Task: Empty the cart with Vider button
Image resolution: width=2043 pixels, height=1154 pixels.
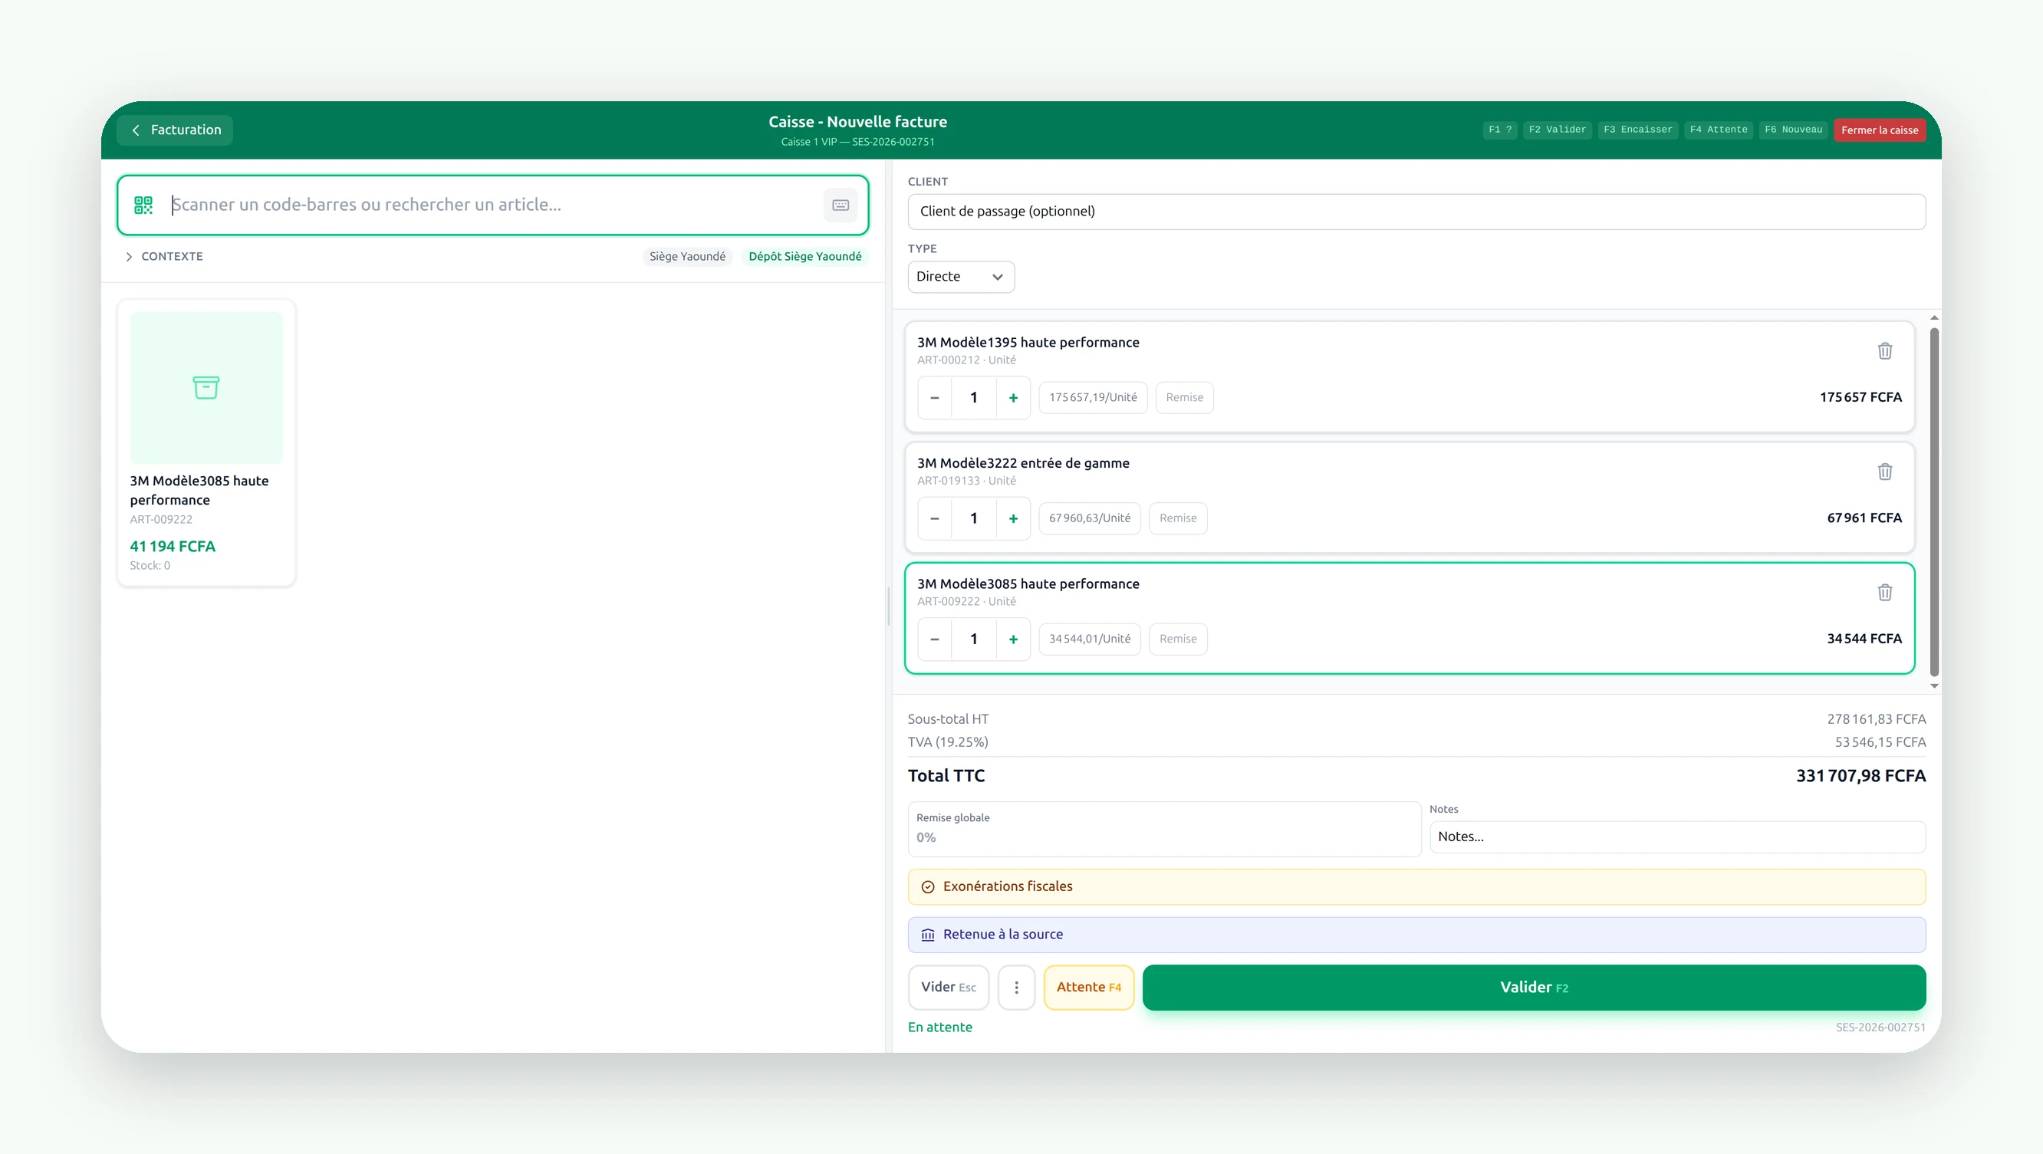Action: tap(949, 988)
